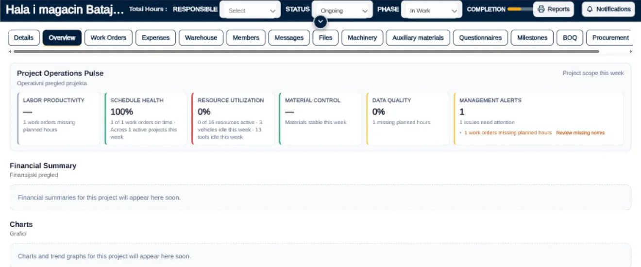Toggle the round chevron header collapse button
Viewport: 641px width, 267px height.
click(x=320, y=22)
